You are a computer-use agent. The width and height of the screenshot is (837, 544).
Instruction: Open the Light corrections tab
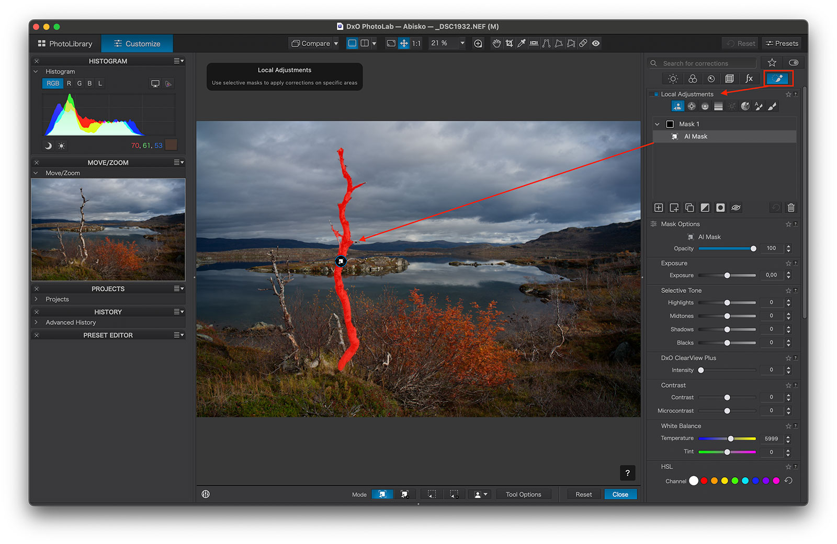tap(673, 78)
